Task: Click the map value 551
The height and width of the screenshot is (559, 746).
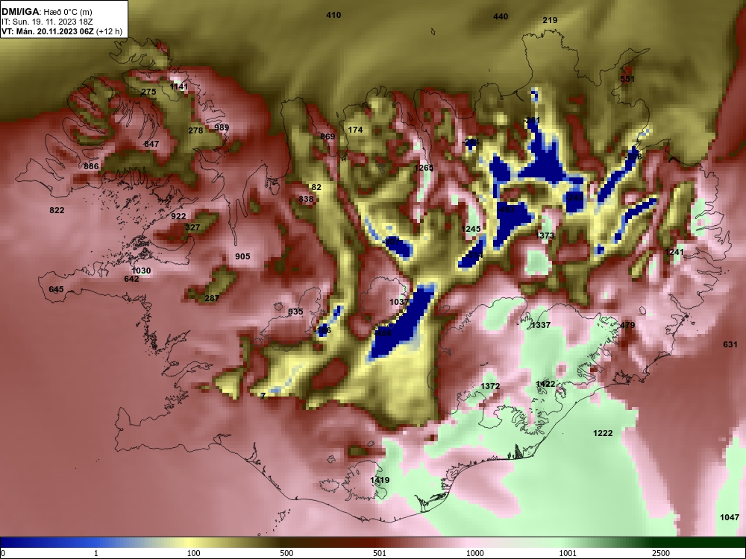Action: click(x=627, y=80)
